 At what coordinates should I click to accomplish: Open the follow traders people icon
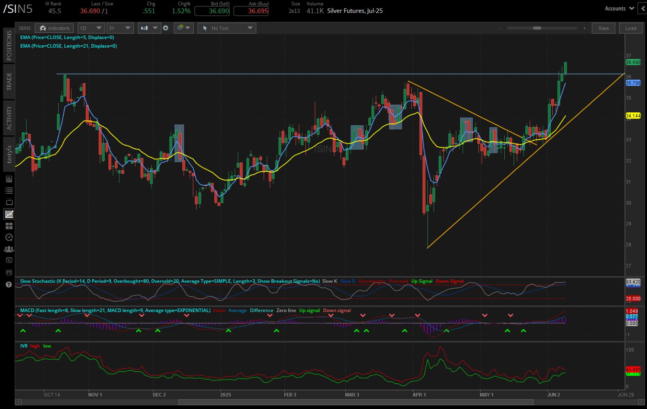[8, 249]
